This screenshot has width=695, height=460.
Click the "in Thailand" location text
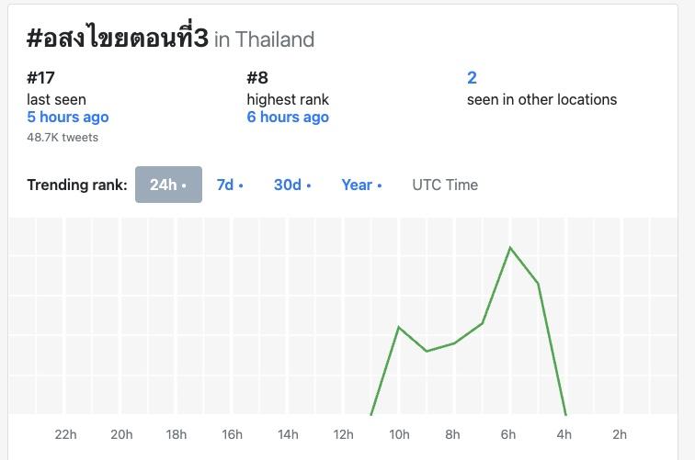265,39
